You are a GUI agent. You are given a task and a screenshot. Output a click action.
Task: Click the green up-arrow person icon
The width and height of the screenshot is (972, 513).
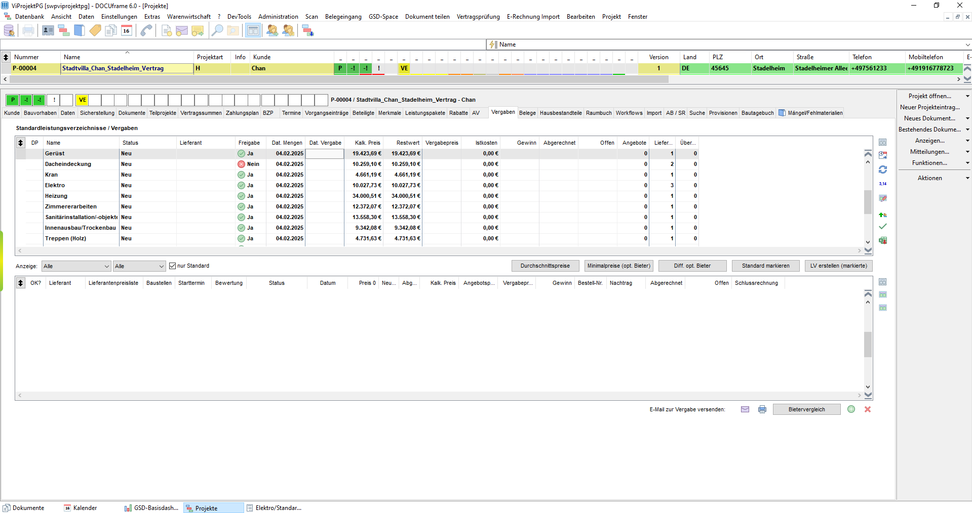click(883, 215)
